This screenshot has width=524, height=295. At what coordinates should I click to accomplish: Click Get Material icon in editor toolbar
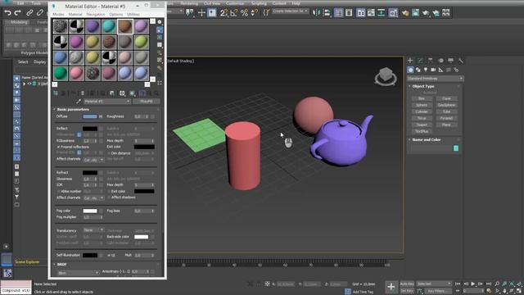56,93
